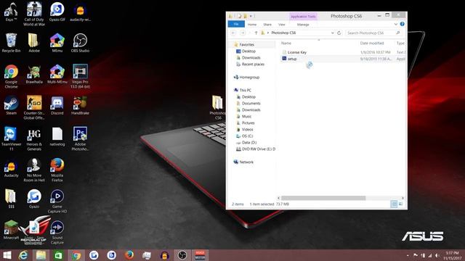Screen dimensions: 465x261
Task: Click the horizontal scrollbar in the file list
Action: click(x=323, y=198)
